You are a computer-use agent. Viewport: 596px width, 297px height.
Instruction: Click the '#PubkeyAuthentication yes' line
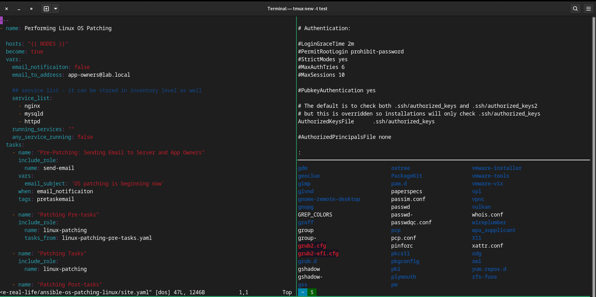(x=337, y=90)
